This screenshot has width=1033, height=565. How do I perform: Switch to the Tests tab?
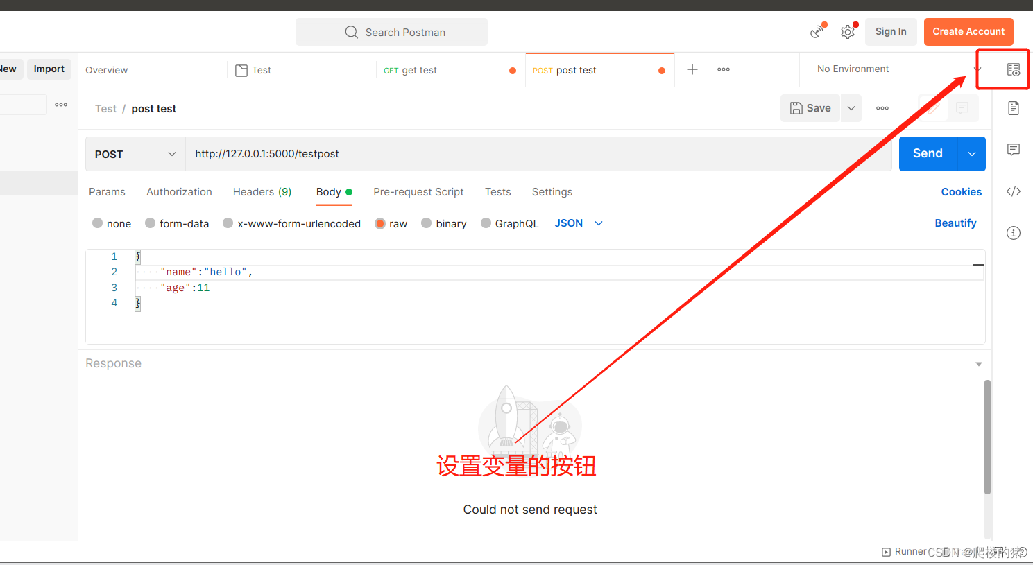point(498,192)
